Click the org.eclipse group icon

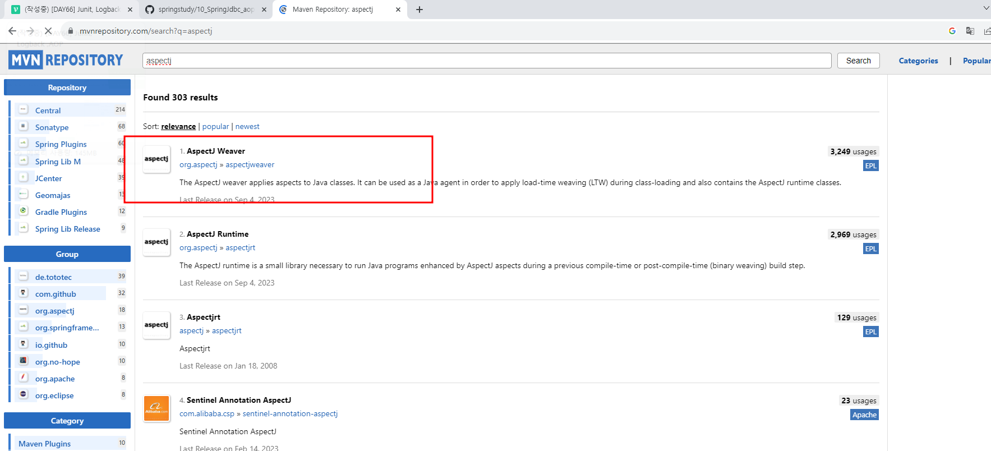pyautogui.click(x=24, y=394)
